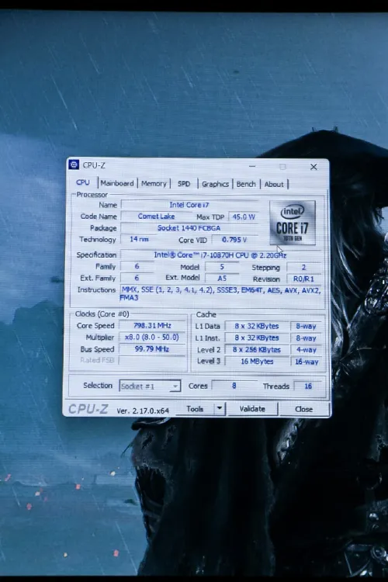Select the SPD tab
The height and width of the screenshot is (582, 388).
coord(184,184)
